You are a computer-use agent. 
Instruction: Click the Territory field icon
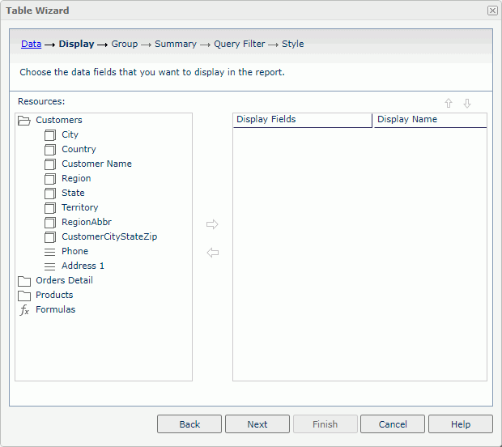click(50, 208)
